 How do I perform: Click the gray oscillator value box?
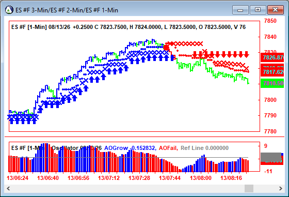(271, 157)
